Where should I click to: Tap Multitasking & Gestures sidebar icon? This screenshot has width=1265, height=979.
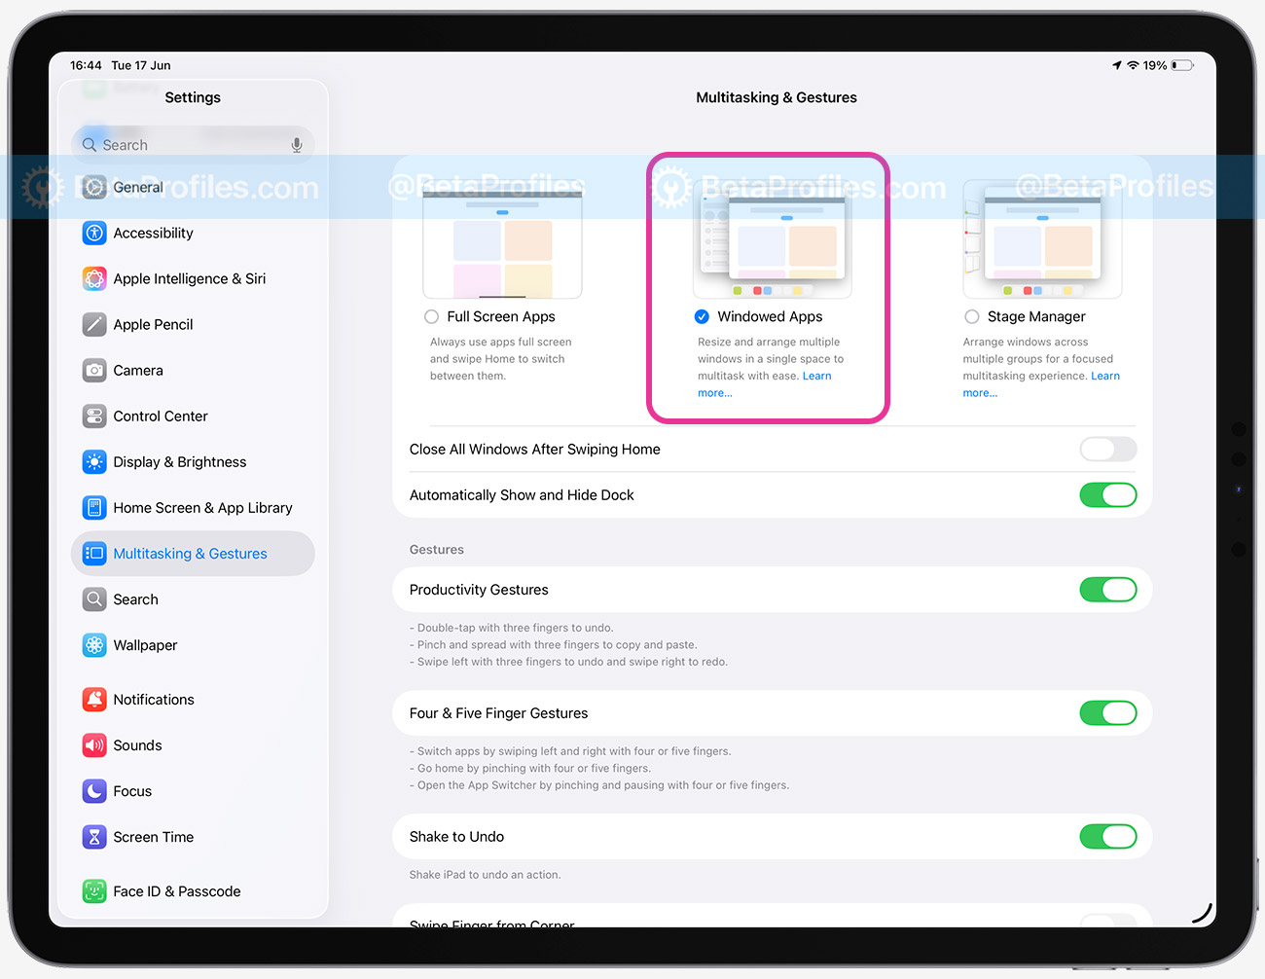coord(94,553)
